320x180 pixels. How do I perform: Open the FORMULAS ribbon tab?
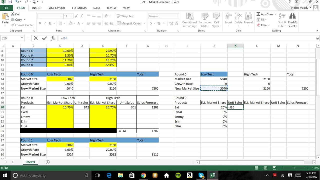click(79, 8)
